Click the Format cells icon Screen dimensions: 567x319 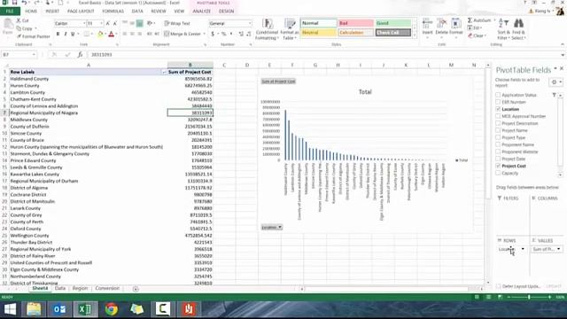point(455,24)
